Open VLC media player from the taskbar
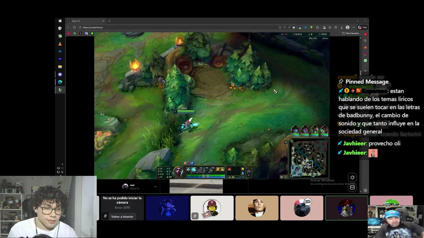424x238 pixels. 60,44
